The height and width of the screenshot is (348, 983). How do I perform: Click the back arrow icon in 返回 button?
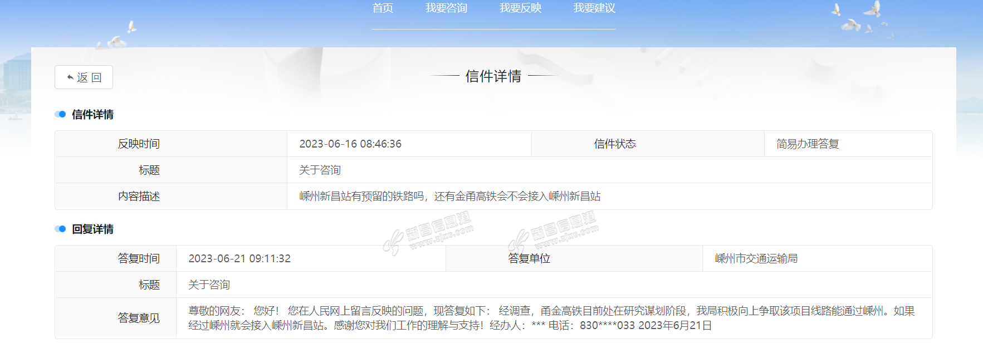(70, 77)
